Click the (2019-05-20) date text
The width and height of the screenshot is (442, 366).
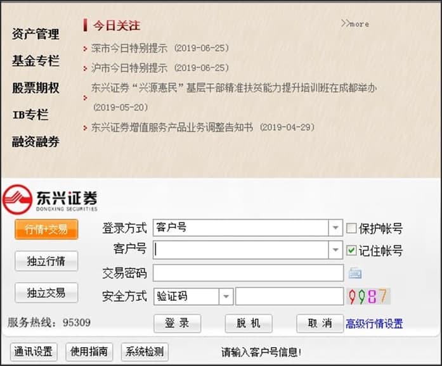[x=120, y=107]
